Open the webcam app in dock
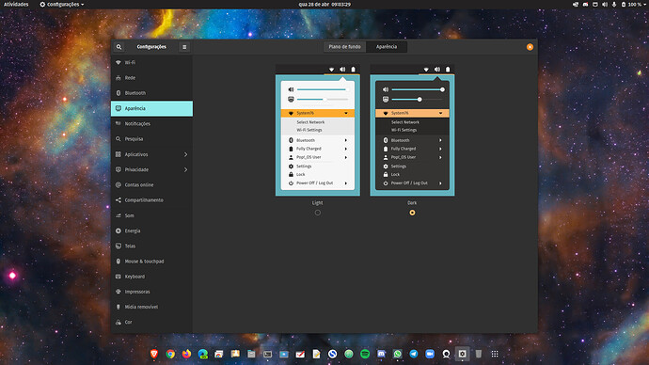The image size is (649, 365). [x=446, y=354]
